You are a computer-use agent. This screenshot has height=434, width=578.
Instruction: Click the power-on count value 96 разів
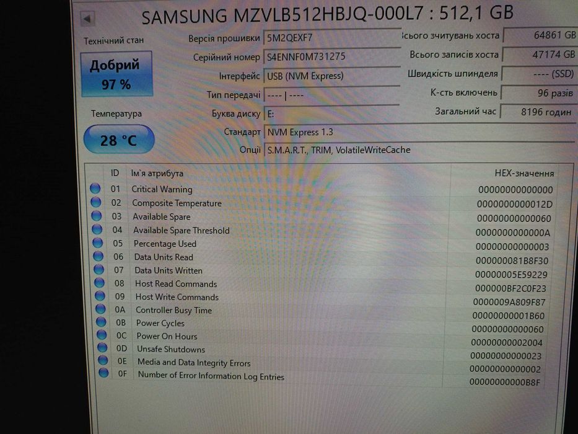point(538,93)
